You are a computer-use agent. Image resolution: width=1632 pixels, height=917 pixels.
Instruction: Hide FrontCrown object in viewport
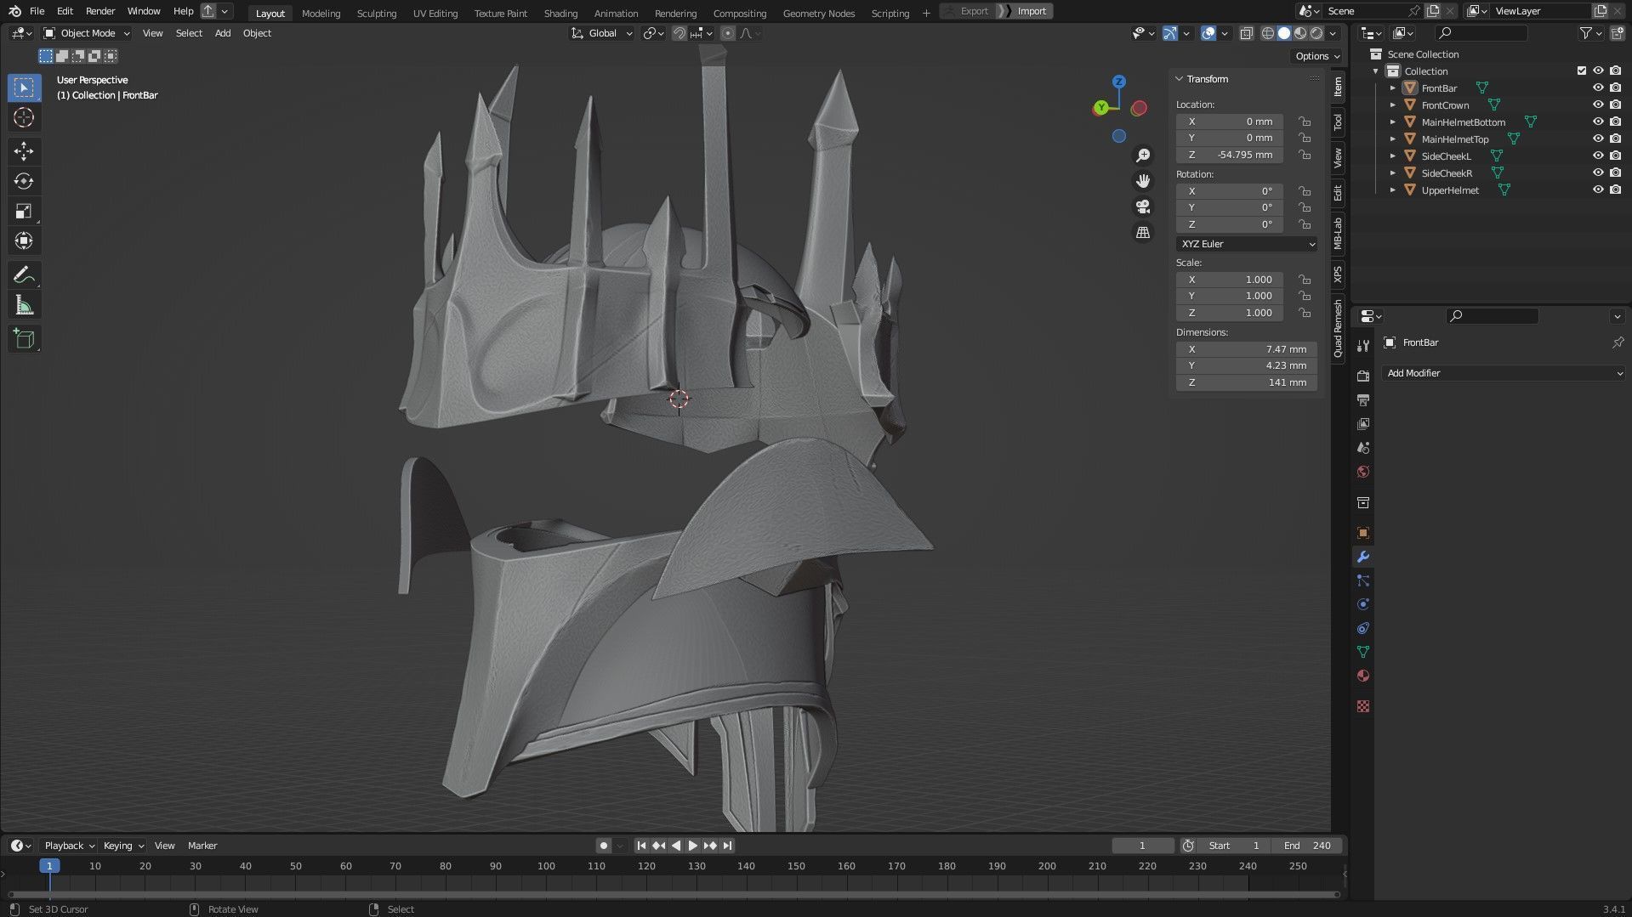[1598, 105]
